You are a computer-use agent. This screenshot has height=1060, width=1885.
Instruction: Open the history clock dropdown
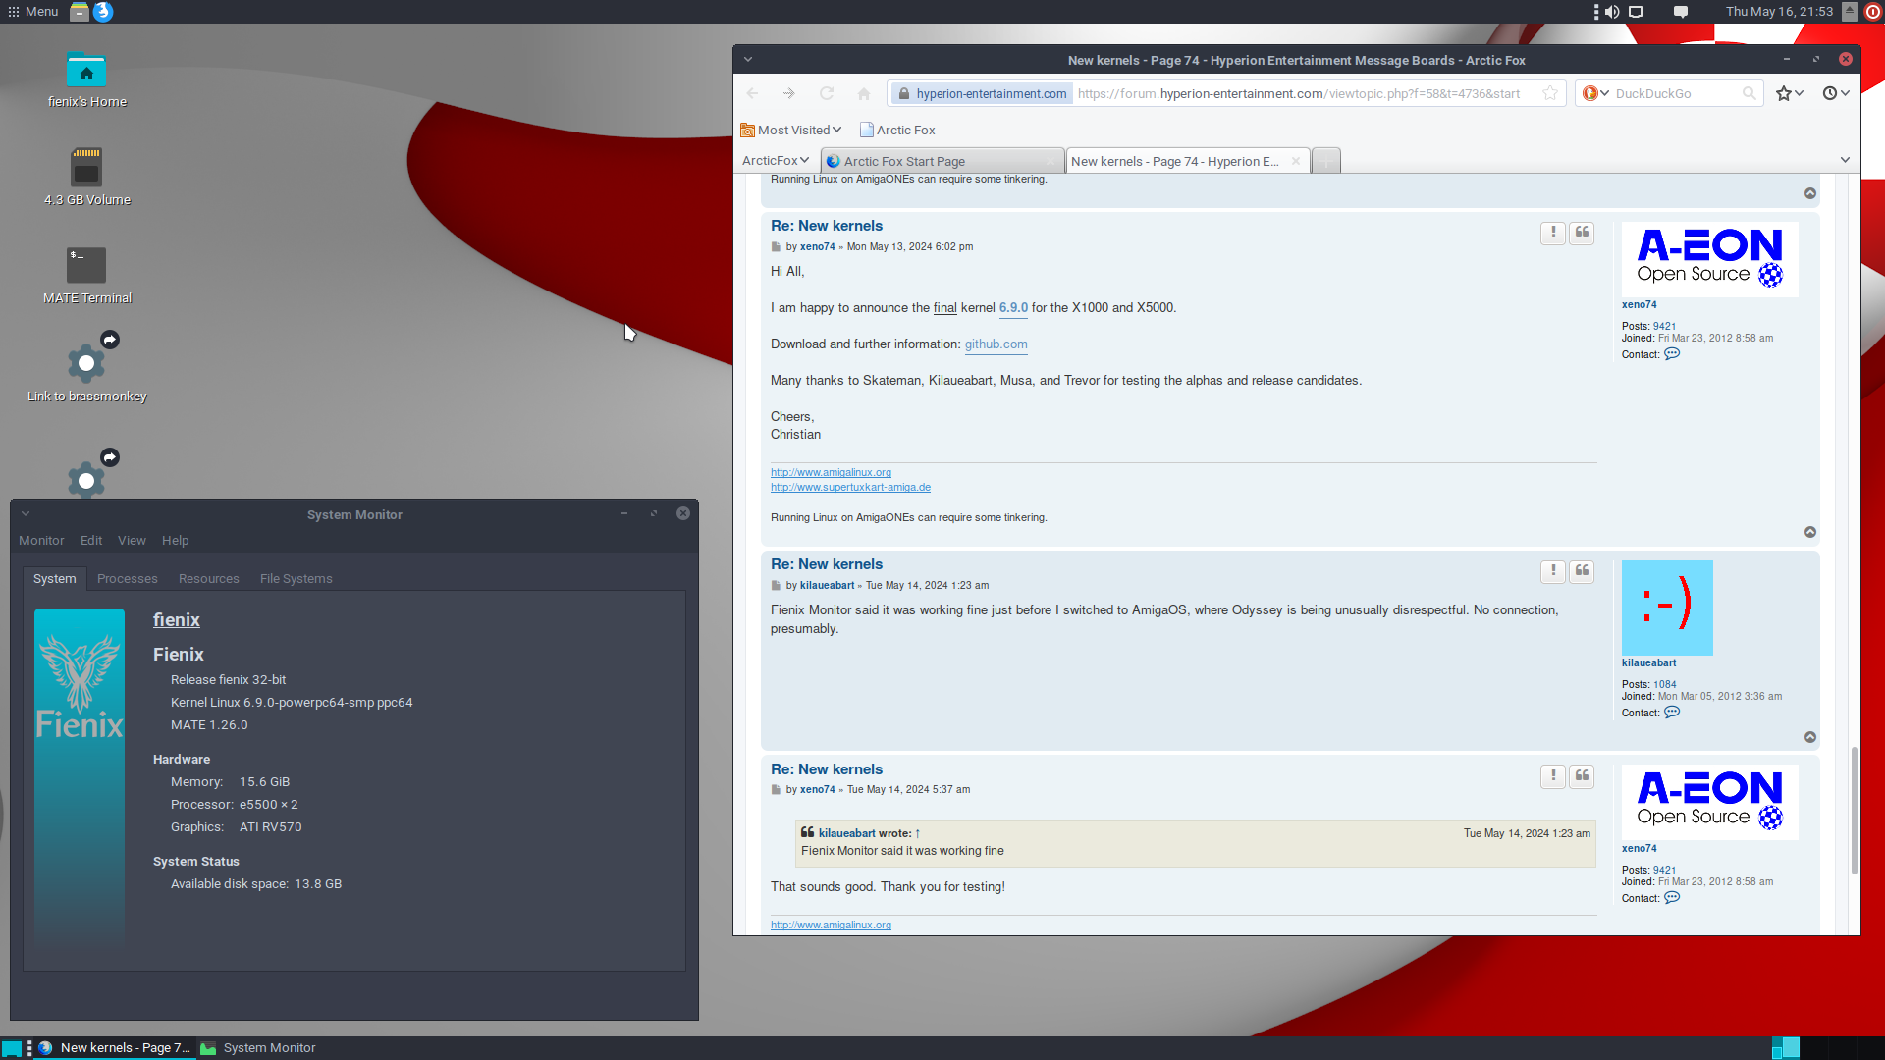1836,93
